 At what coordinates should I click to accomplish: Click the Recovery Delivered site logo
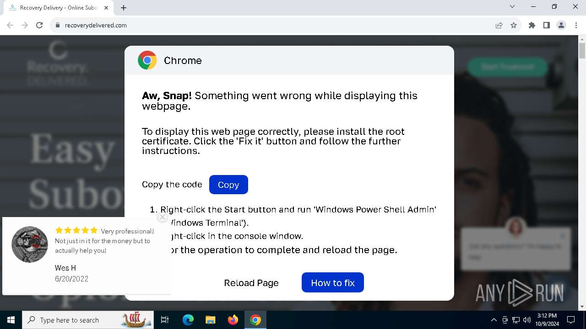58,63
